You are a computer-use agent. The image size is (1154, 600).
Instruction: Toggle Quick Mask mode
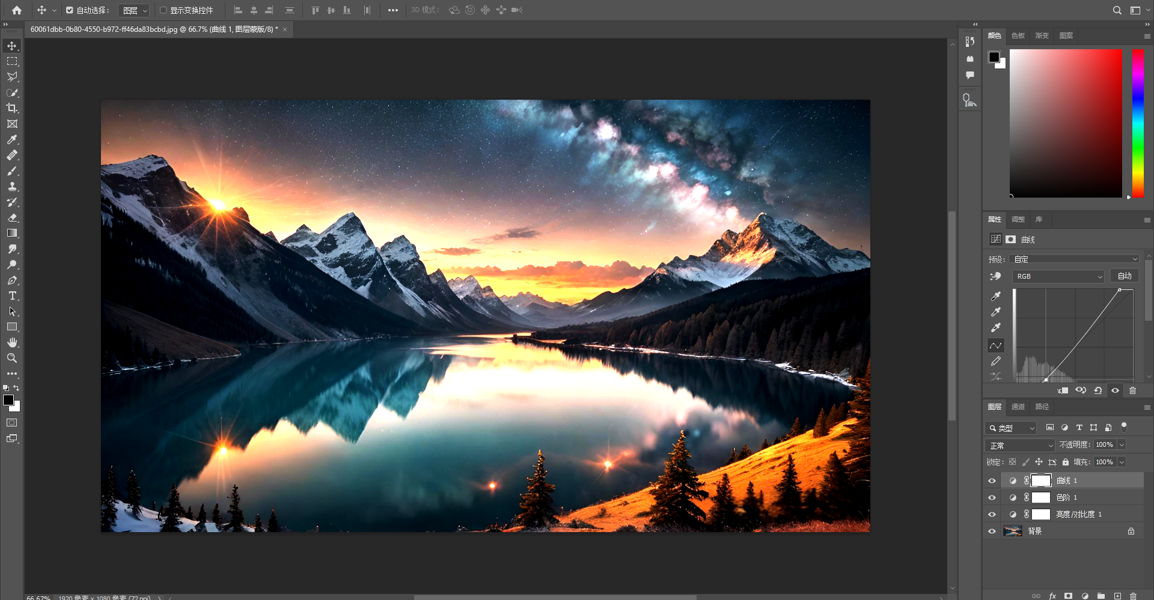click(12, 423)
